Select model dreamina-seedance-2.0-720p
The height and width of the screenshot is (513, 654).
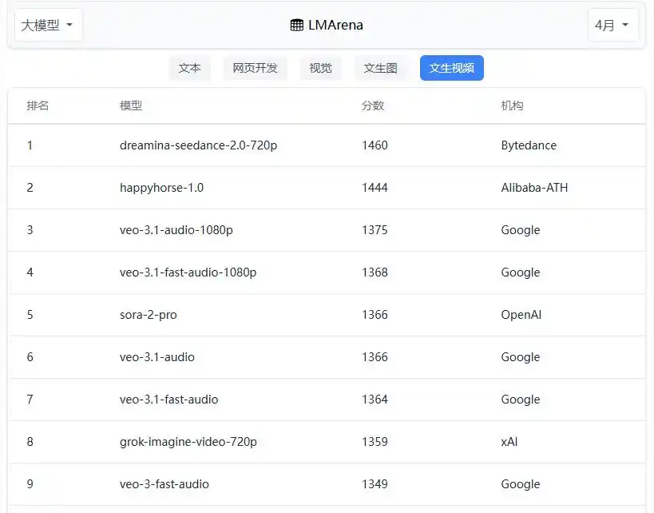click(199, 145)
